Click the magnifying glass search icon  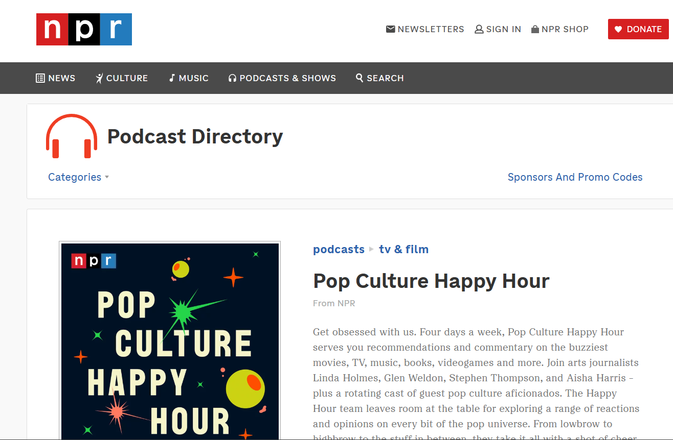360,78
